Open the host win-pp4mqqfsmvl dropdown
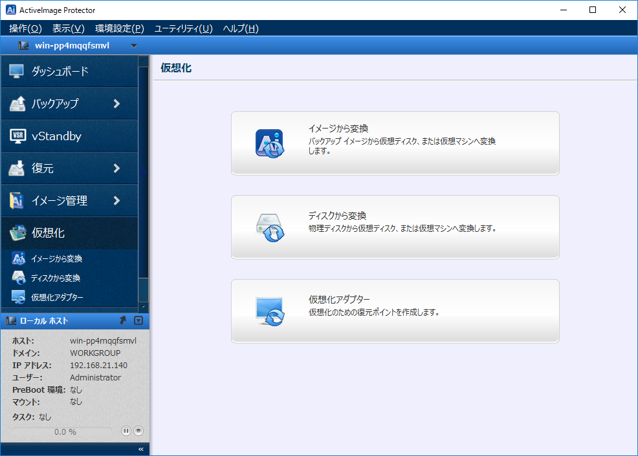 134,45
